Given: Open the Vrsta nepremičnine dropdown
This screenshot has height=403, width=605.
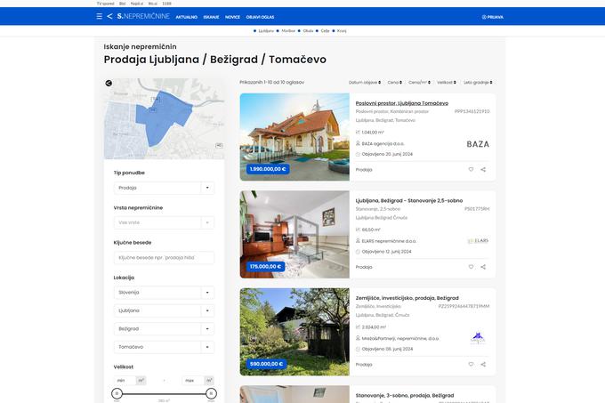Looking at the screenshot, I should point(164,222).
